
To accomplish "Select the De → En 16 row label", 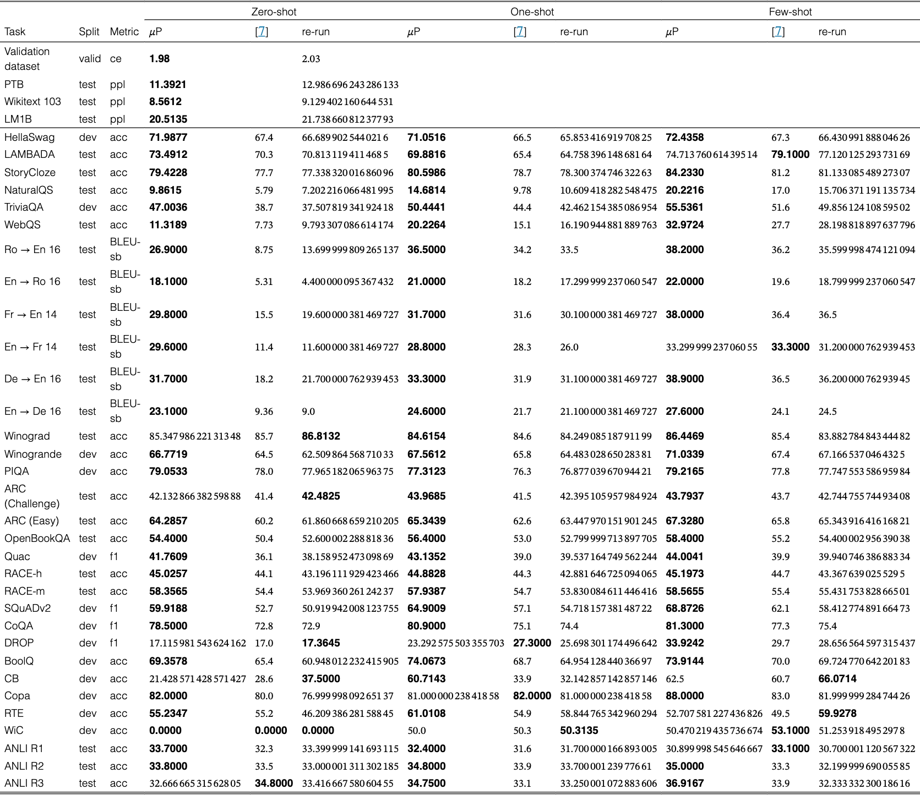I will click(x=32, y=379).
